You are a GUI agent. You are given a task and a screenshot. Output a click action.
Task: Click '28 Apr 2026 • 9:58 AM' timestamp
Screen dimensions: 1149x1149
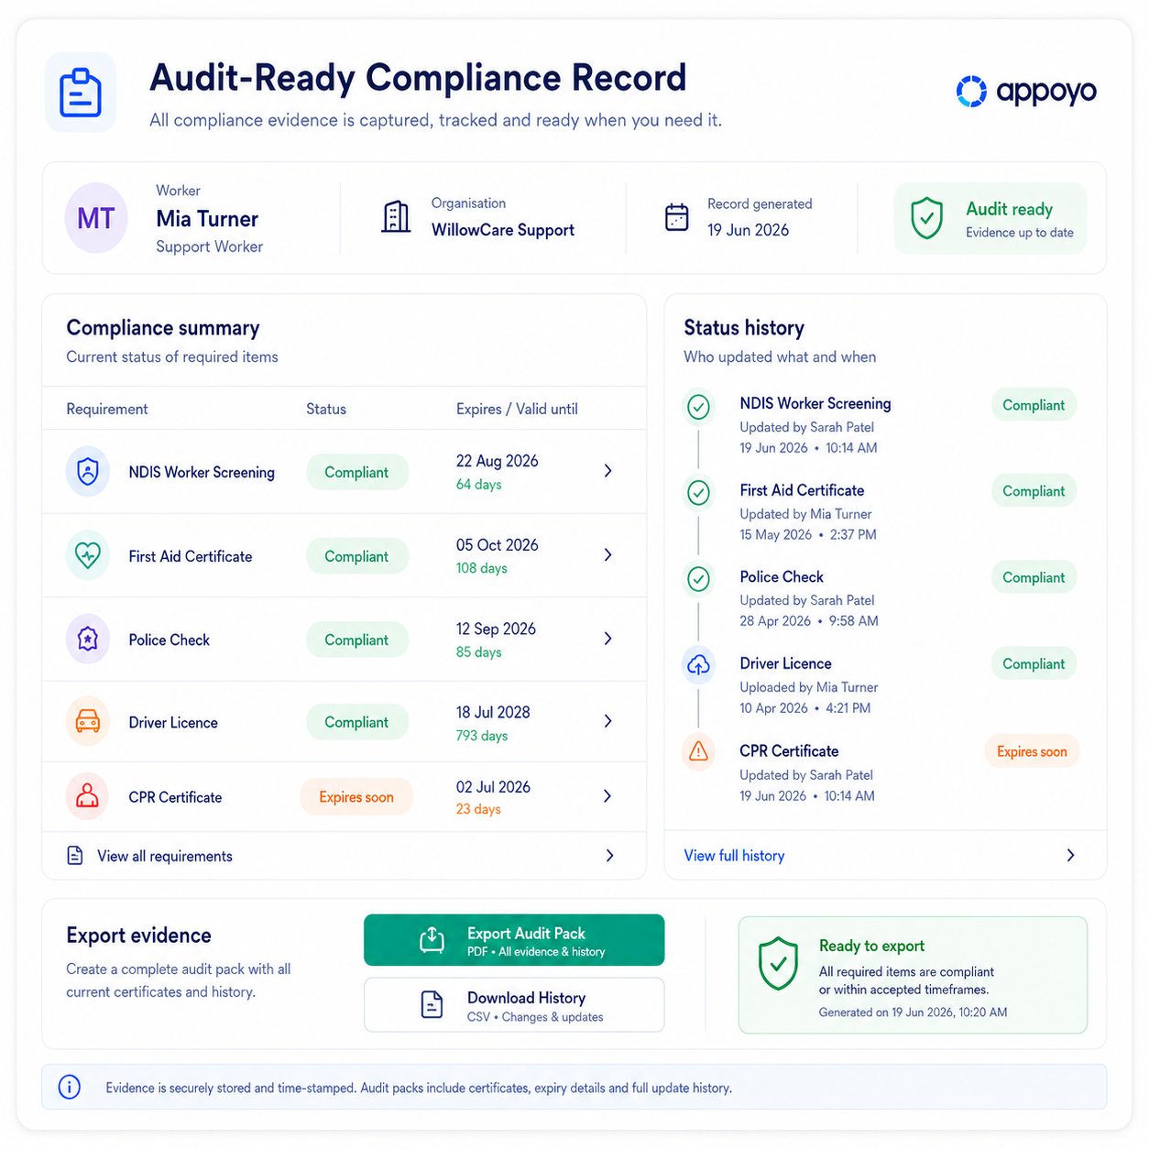809,621
